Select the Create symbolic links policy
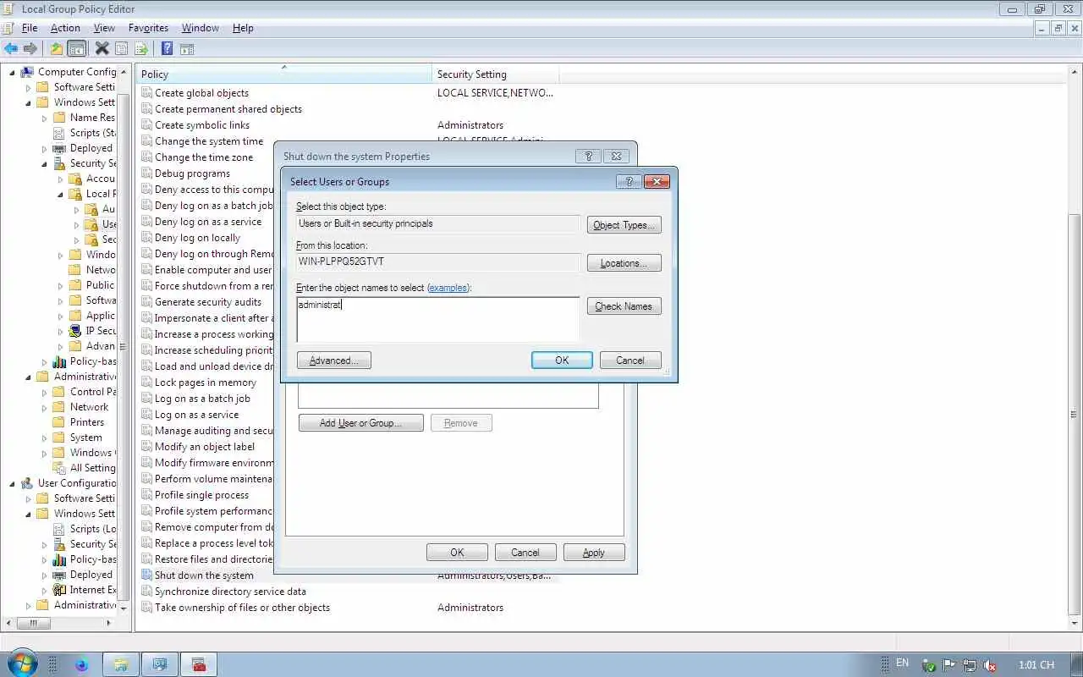 point(202,125)
